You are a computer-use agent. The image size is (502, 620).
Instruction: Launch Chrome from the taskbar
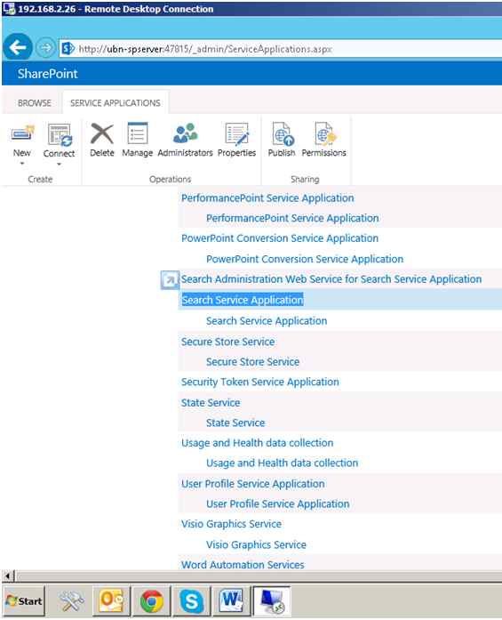pos(152,601)
